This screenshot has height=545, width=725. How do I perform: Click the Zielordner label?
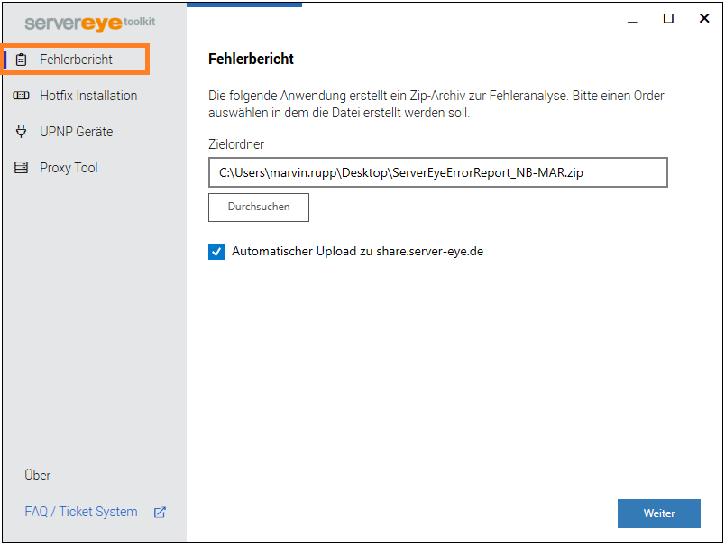[236, 144]
